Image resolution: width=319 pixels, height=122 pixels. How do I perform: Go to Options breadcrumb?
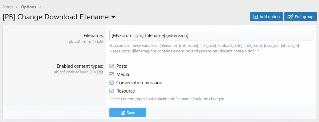pos(28,7)
